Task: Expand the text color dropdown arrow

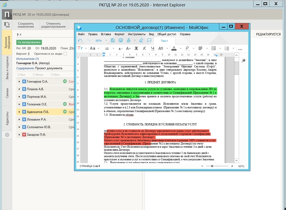Action: tap(180, 49)
